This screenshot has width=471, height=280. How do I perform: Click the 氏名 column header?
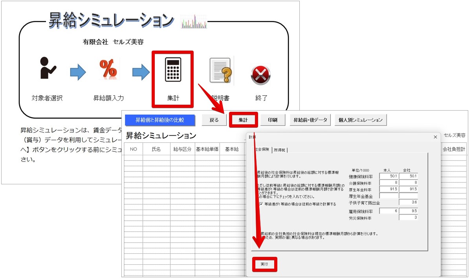coord(156,149)
